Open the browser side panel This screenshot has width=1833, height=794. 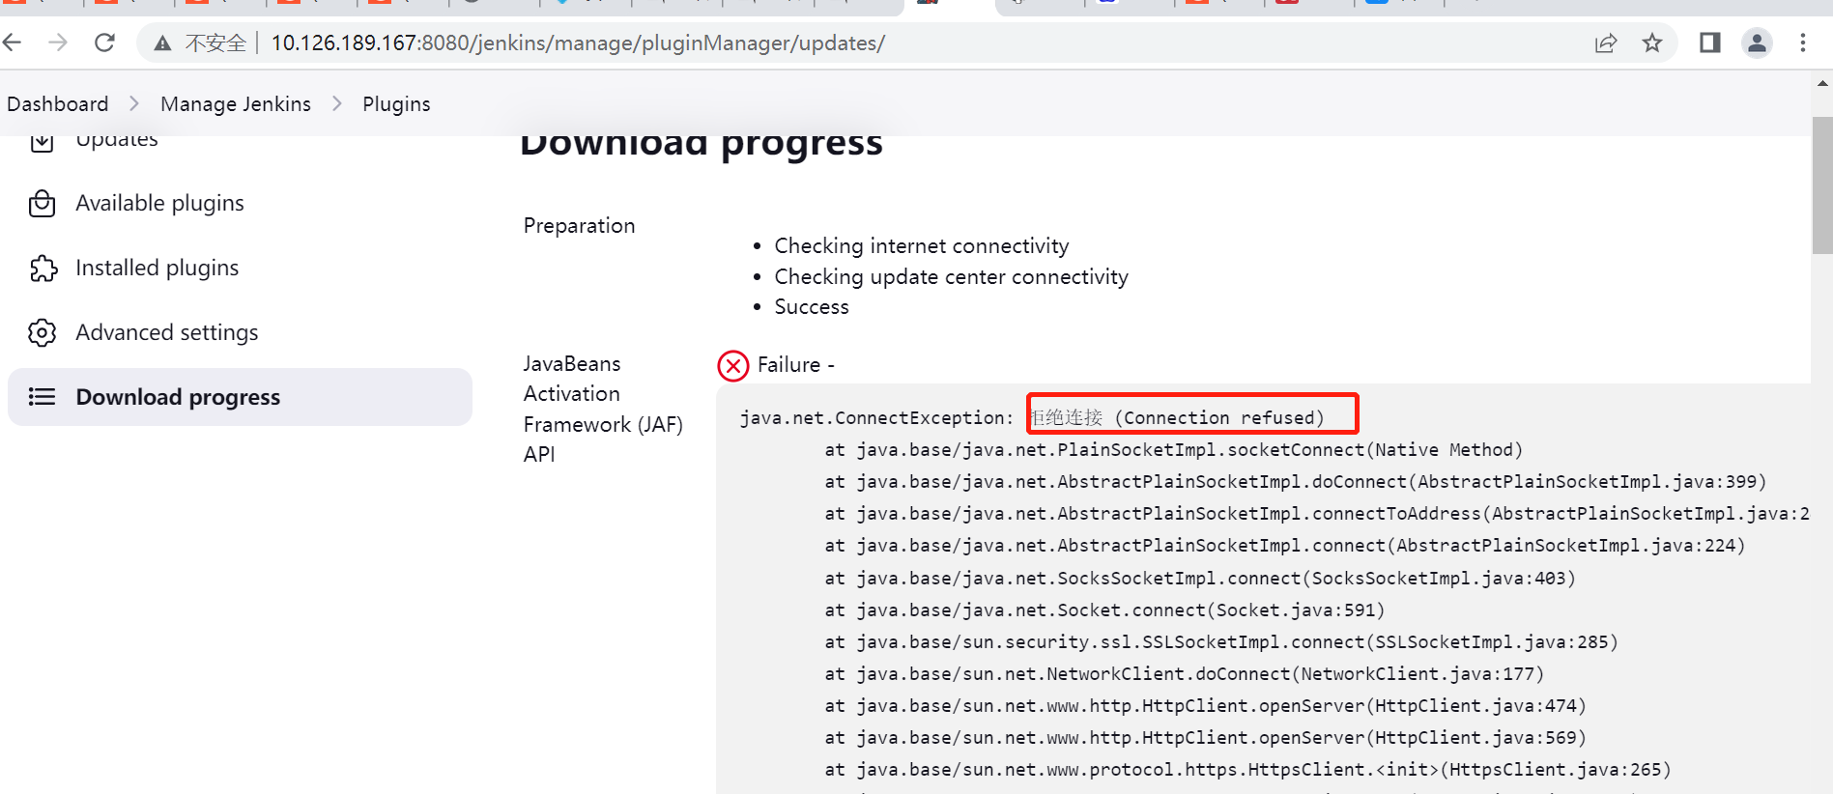1709,43
